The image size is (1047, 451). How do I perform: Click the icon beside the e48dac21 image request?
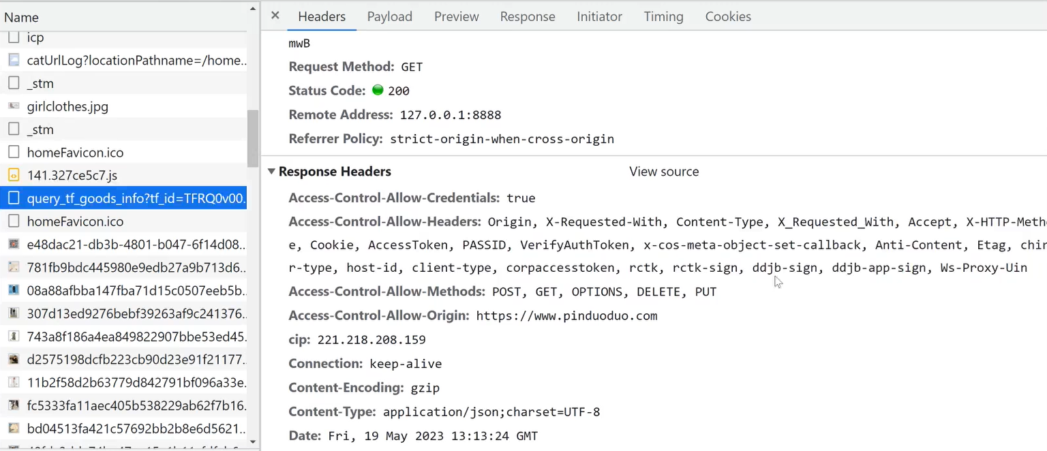click(14, 244)
